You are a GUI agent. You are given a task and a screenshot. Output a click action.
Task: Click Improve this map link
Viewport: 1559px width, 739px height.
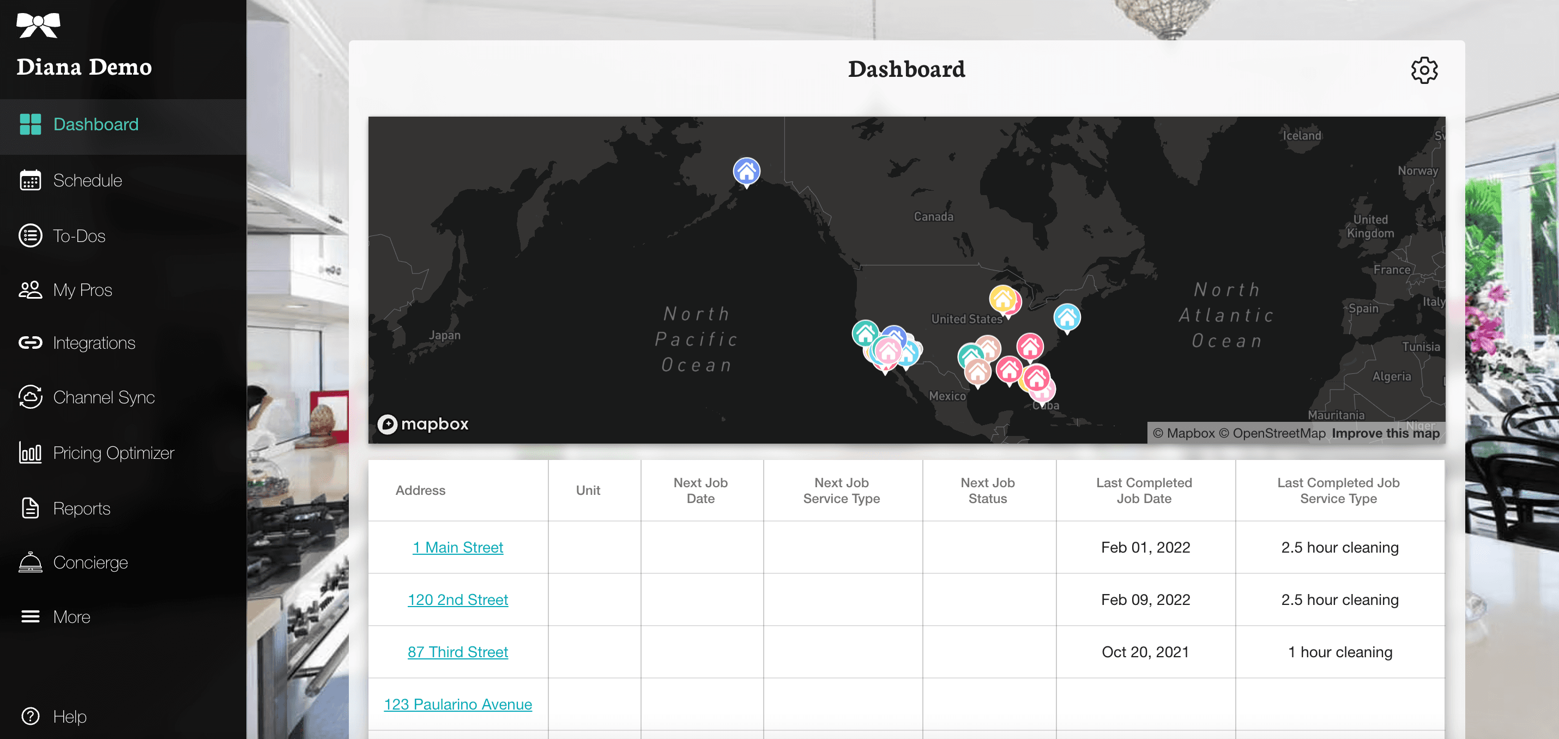[1385, 433]
